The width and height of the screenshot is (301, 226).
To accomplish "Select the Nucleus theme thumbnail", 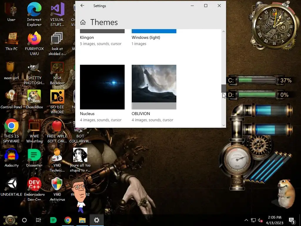I will [x=102, y=87].
